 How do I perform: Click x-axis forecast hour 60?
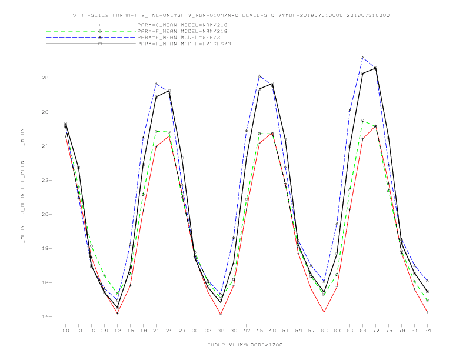pos(324,331)
